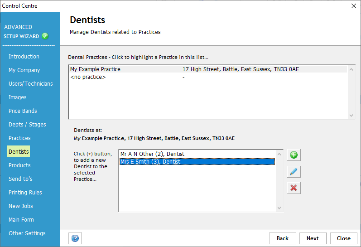Select the <no practice> list entry
361x247 pixels.
(x=88, y=77)
